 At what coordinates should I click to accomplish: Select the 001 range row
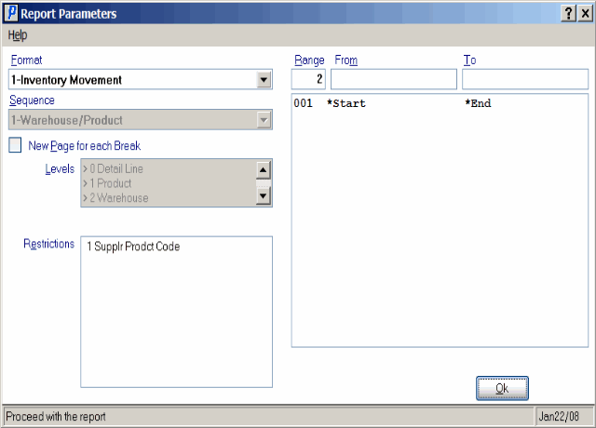(x=440, y=103)
